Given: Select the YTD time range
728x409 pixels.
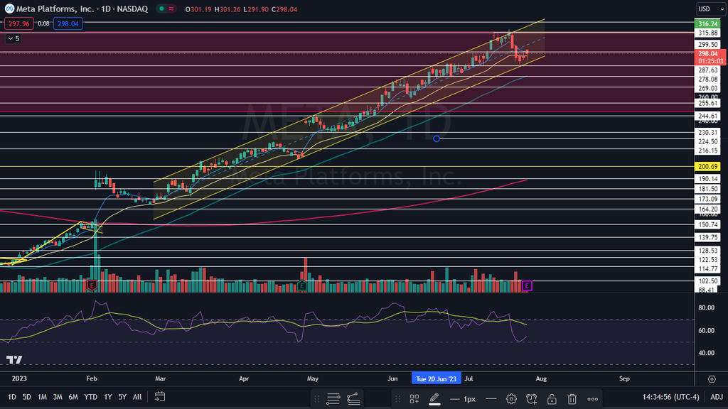Looking at the screenshot, I should pos(90,397).
